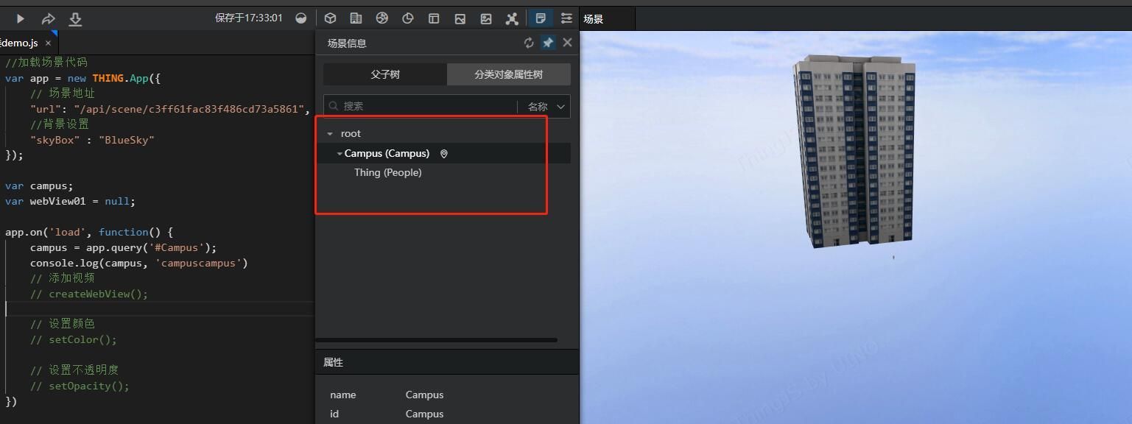Focus the 搜索 search field
Image resolution: width=1132 pixels, height=424 pixels.
click(421, 106)
